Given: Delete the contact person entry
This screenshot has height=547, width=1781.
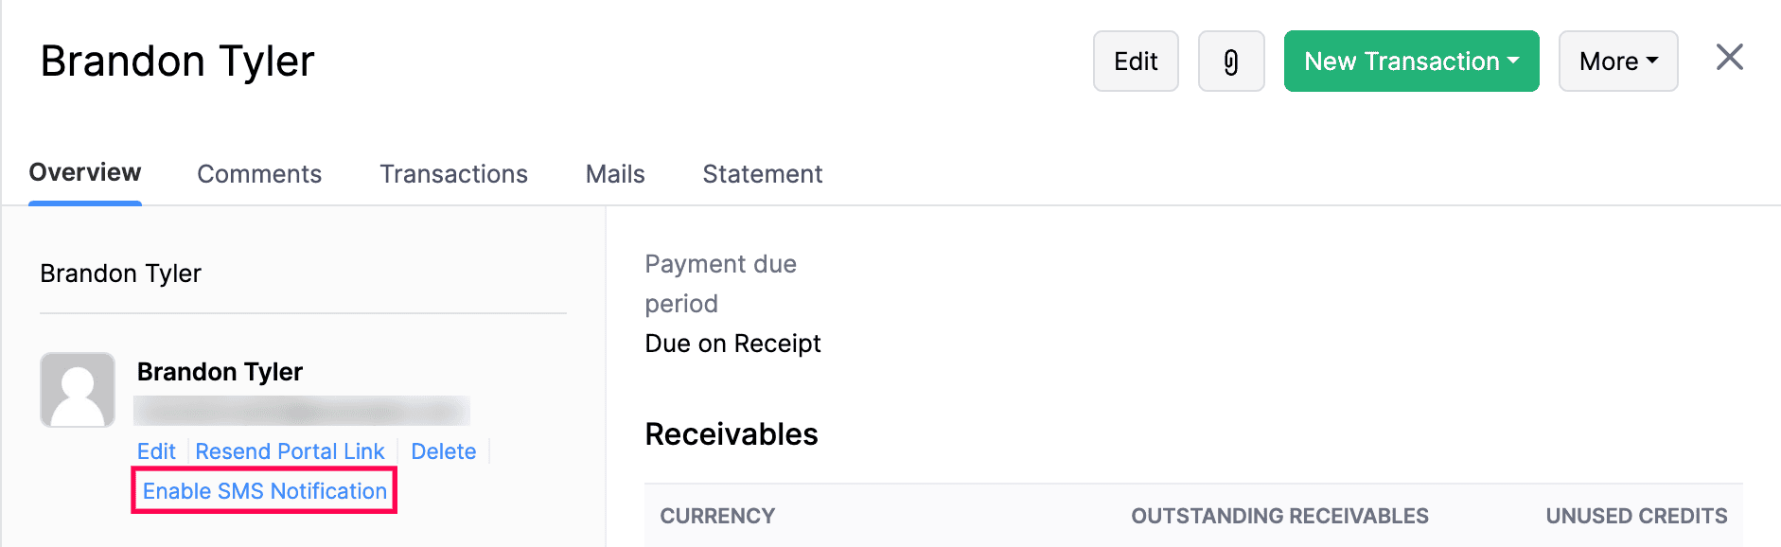Looking at the screenshot, I should [443, 451].
